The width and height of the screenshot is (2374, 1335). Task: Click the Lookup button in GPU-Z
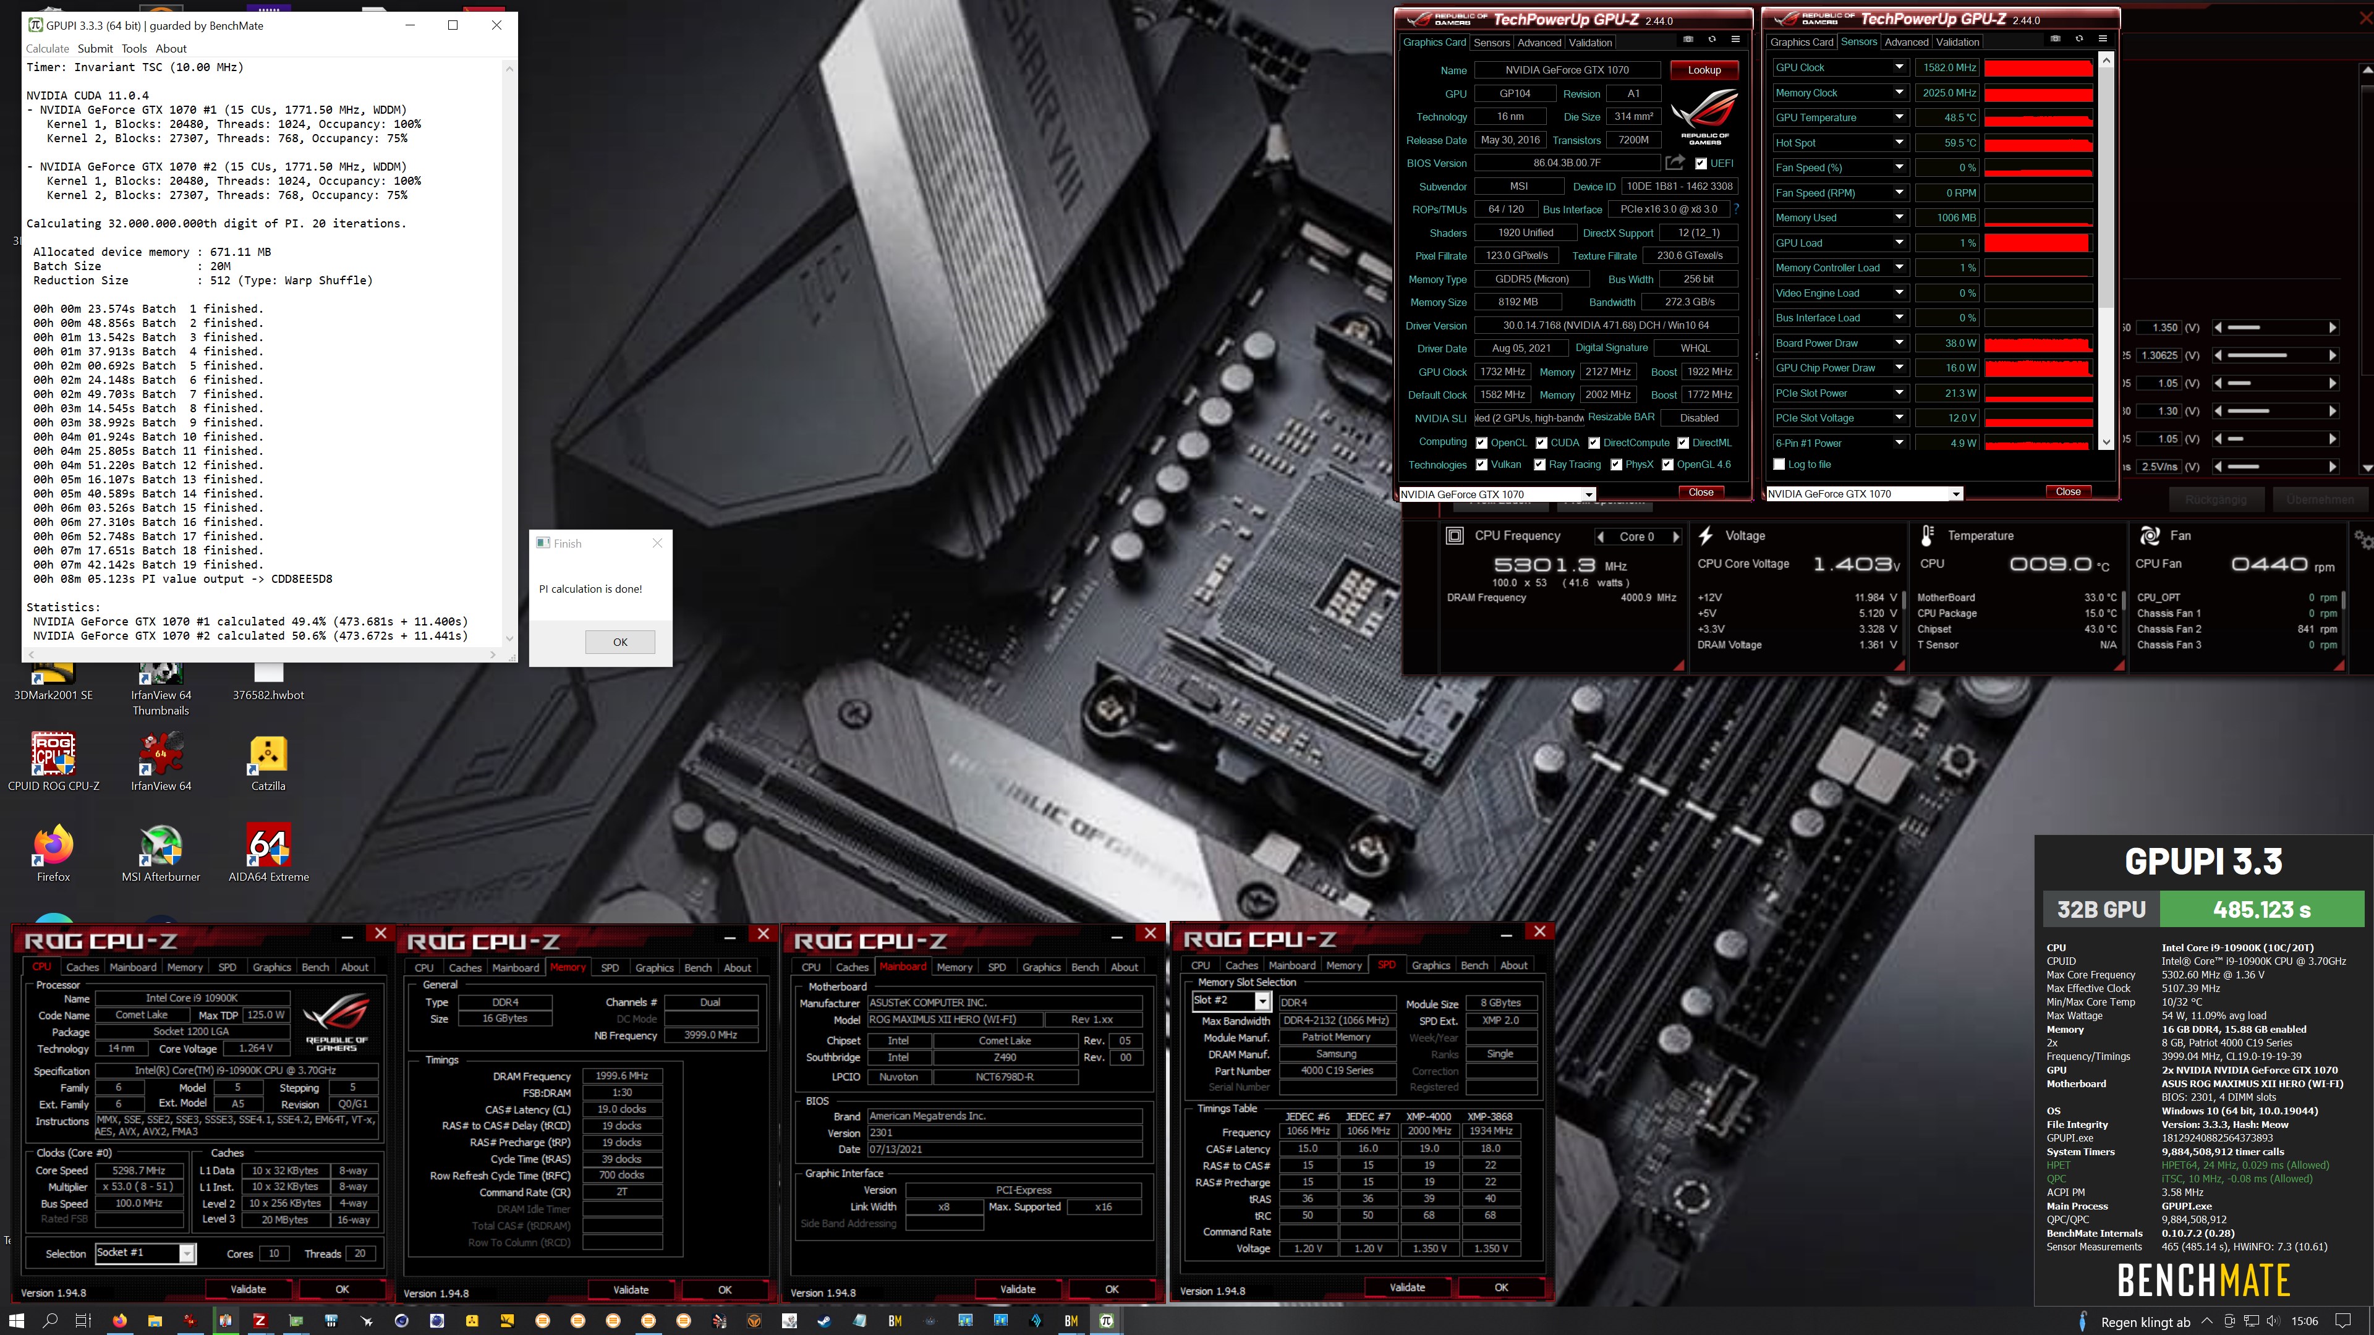1704,70
